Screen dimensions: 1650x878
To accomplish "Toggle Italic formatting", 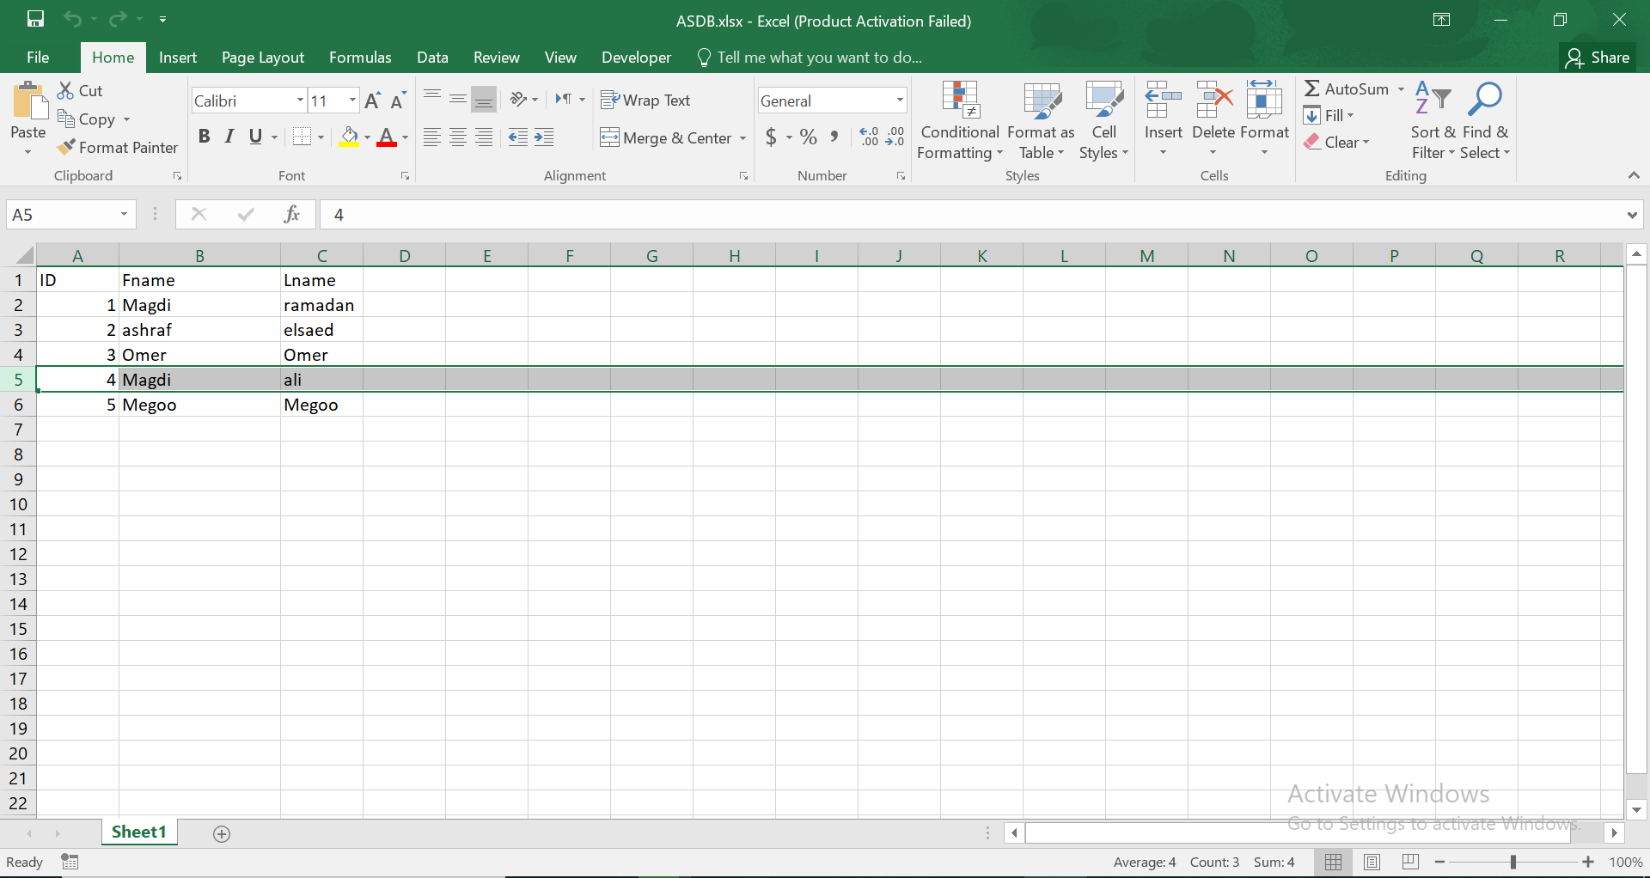I will click(x=229, y=137).
